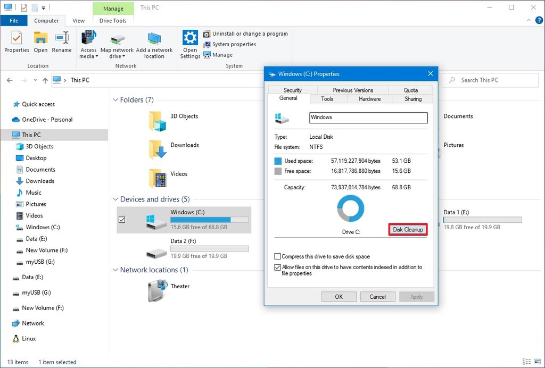Viewport: 545px width, 368px height.
Task: Tick the checkbox on Windows (C:) drive
Action: [121, 220]
